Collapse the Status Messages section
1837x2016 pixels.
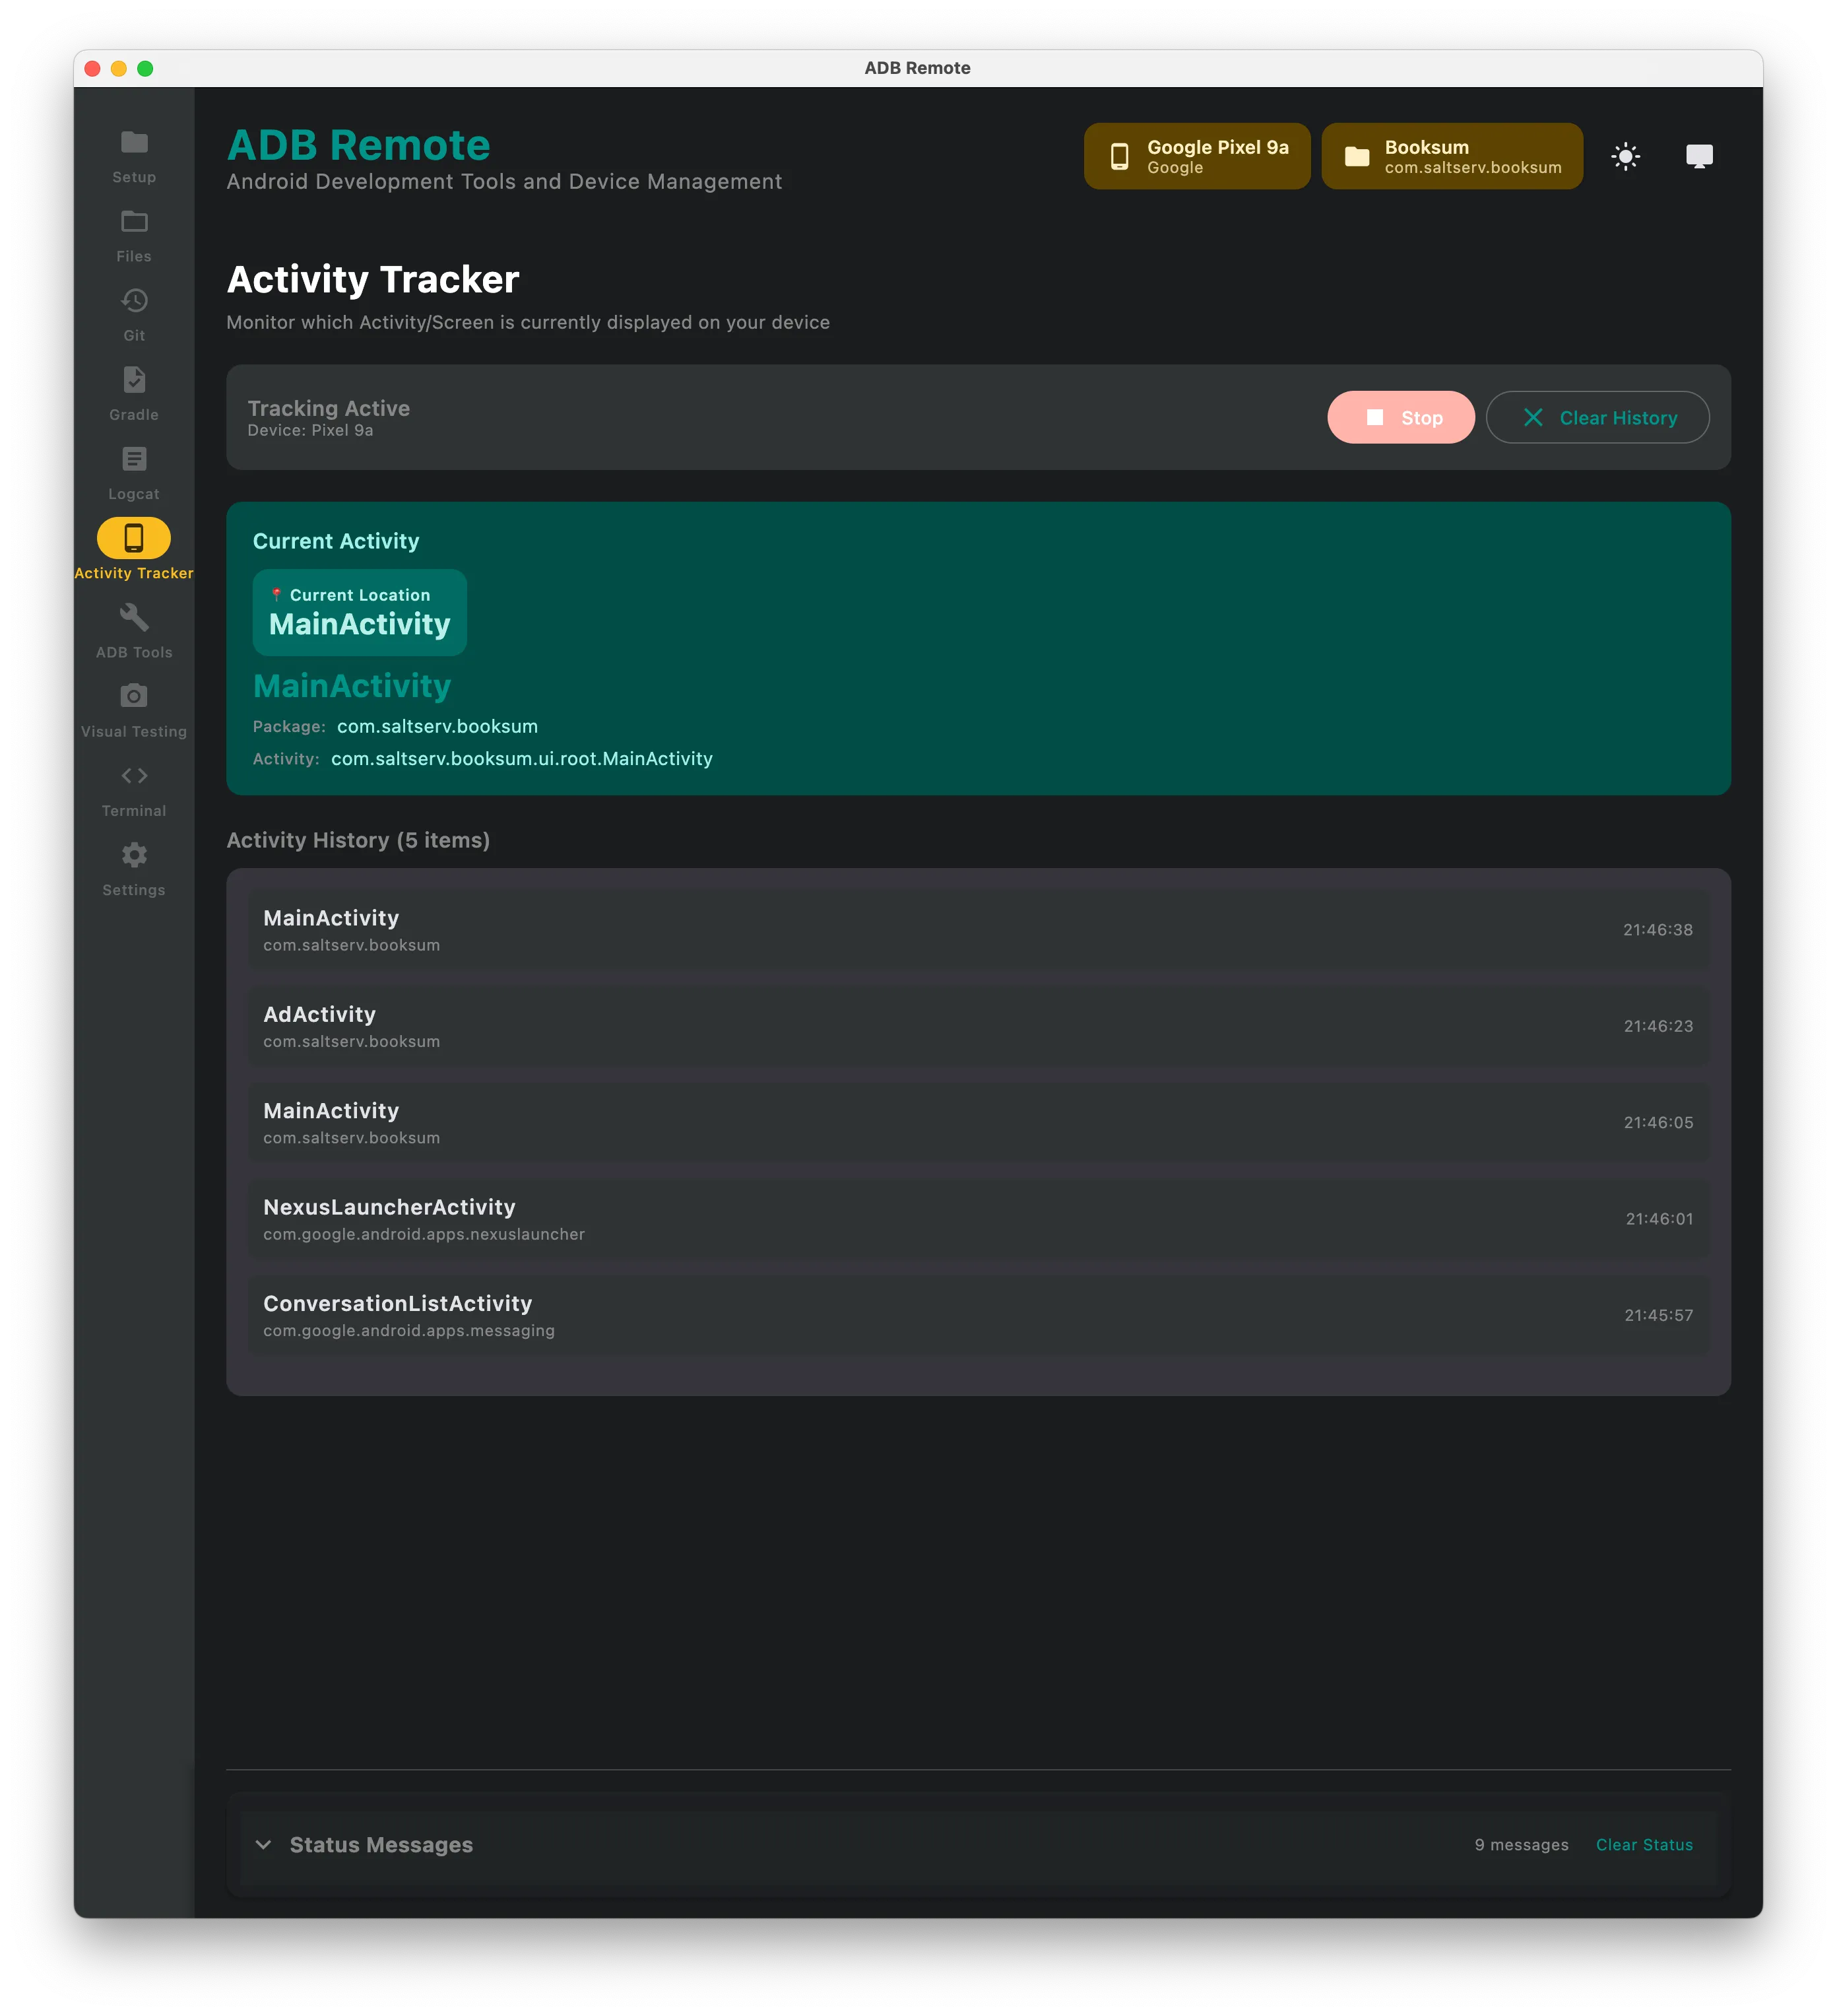(263, 1845)
